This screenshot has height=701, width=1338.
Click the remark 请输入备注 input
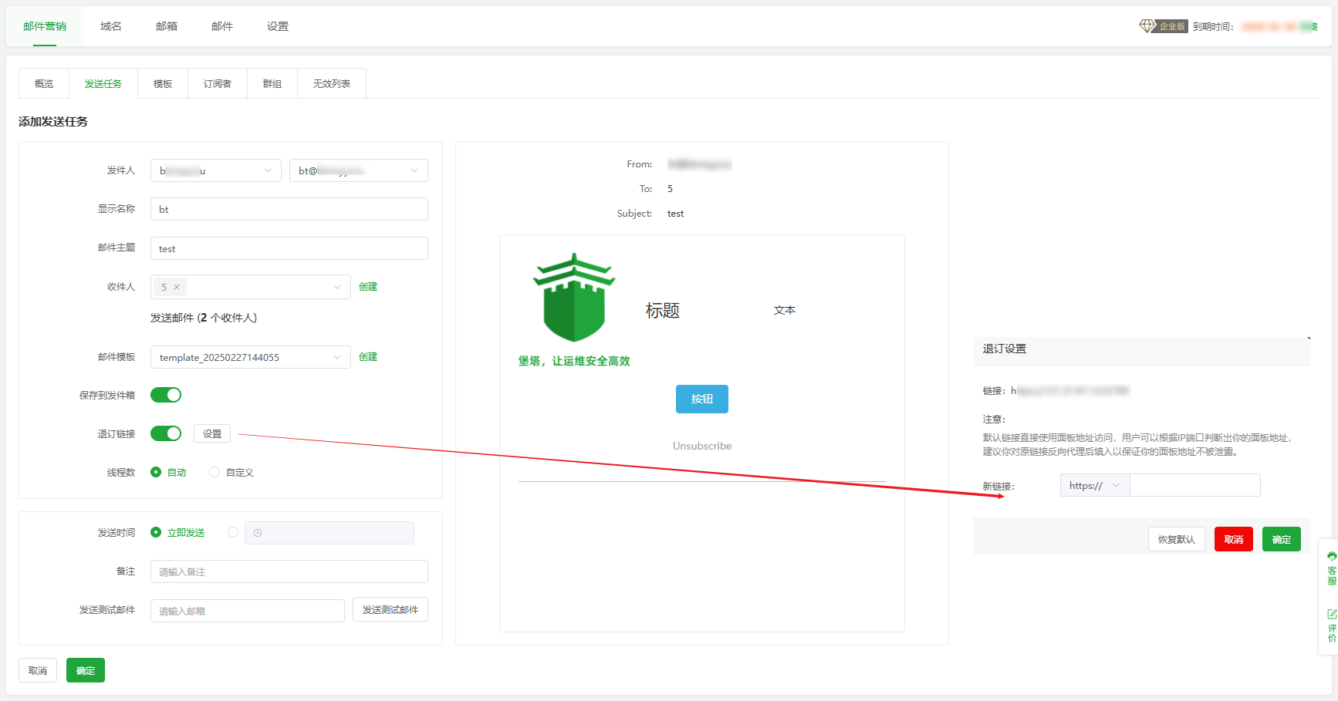(x=289, y=571)
